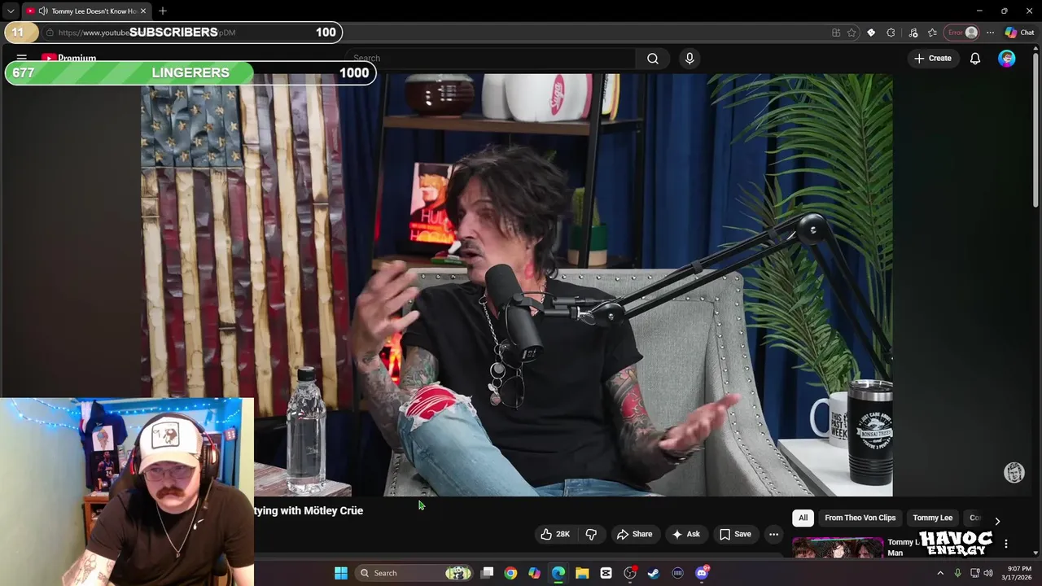Click the channel watermark on the video

1014,472
